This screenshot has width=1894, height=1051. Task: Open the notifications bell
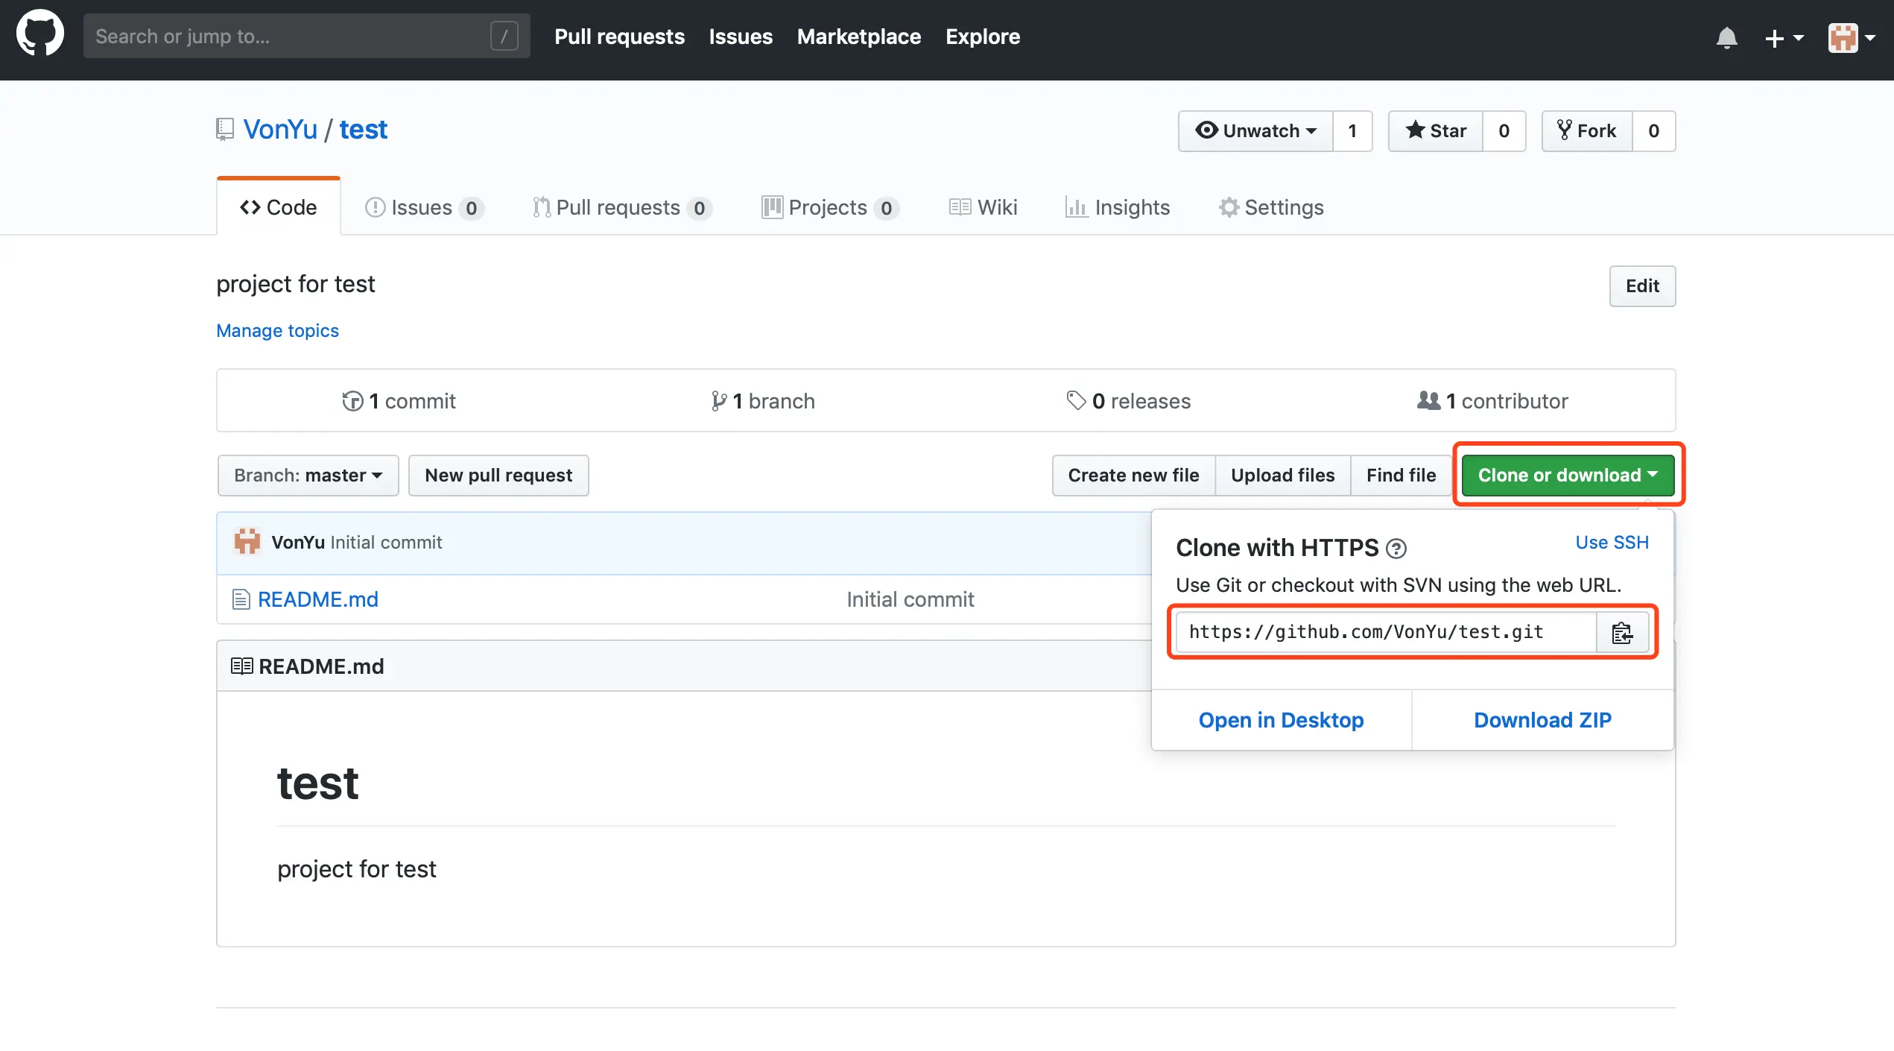pos(1726,37)
